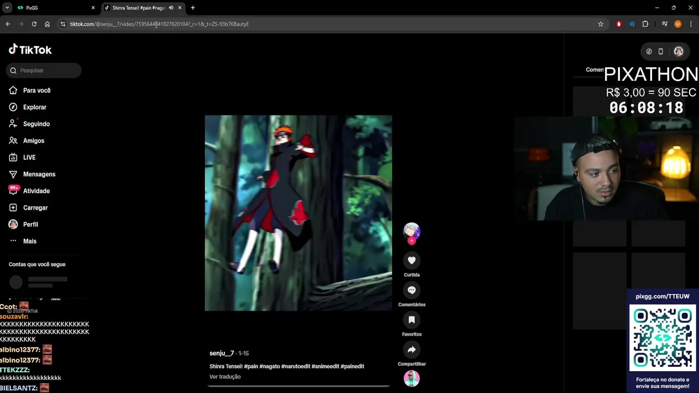Open the #nagato hashtag
This screenshot has height=393, width=699.
269,366
